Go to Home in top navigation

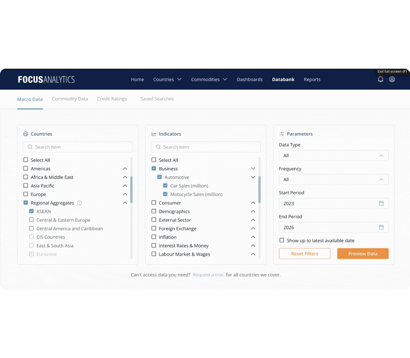point(137,79)
